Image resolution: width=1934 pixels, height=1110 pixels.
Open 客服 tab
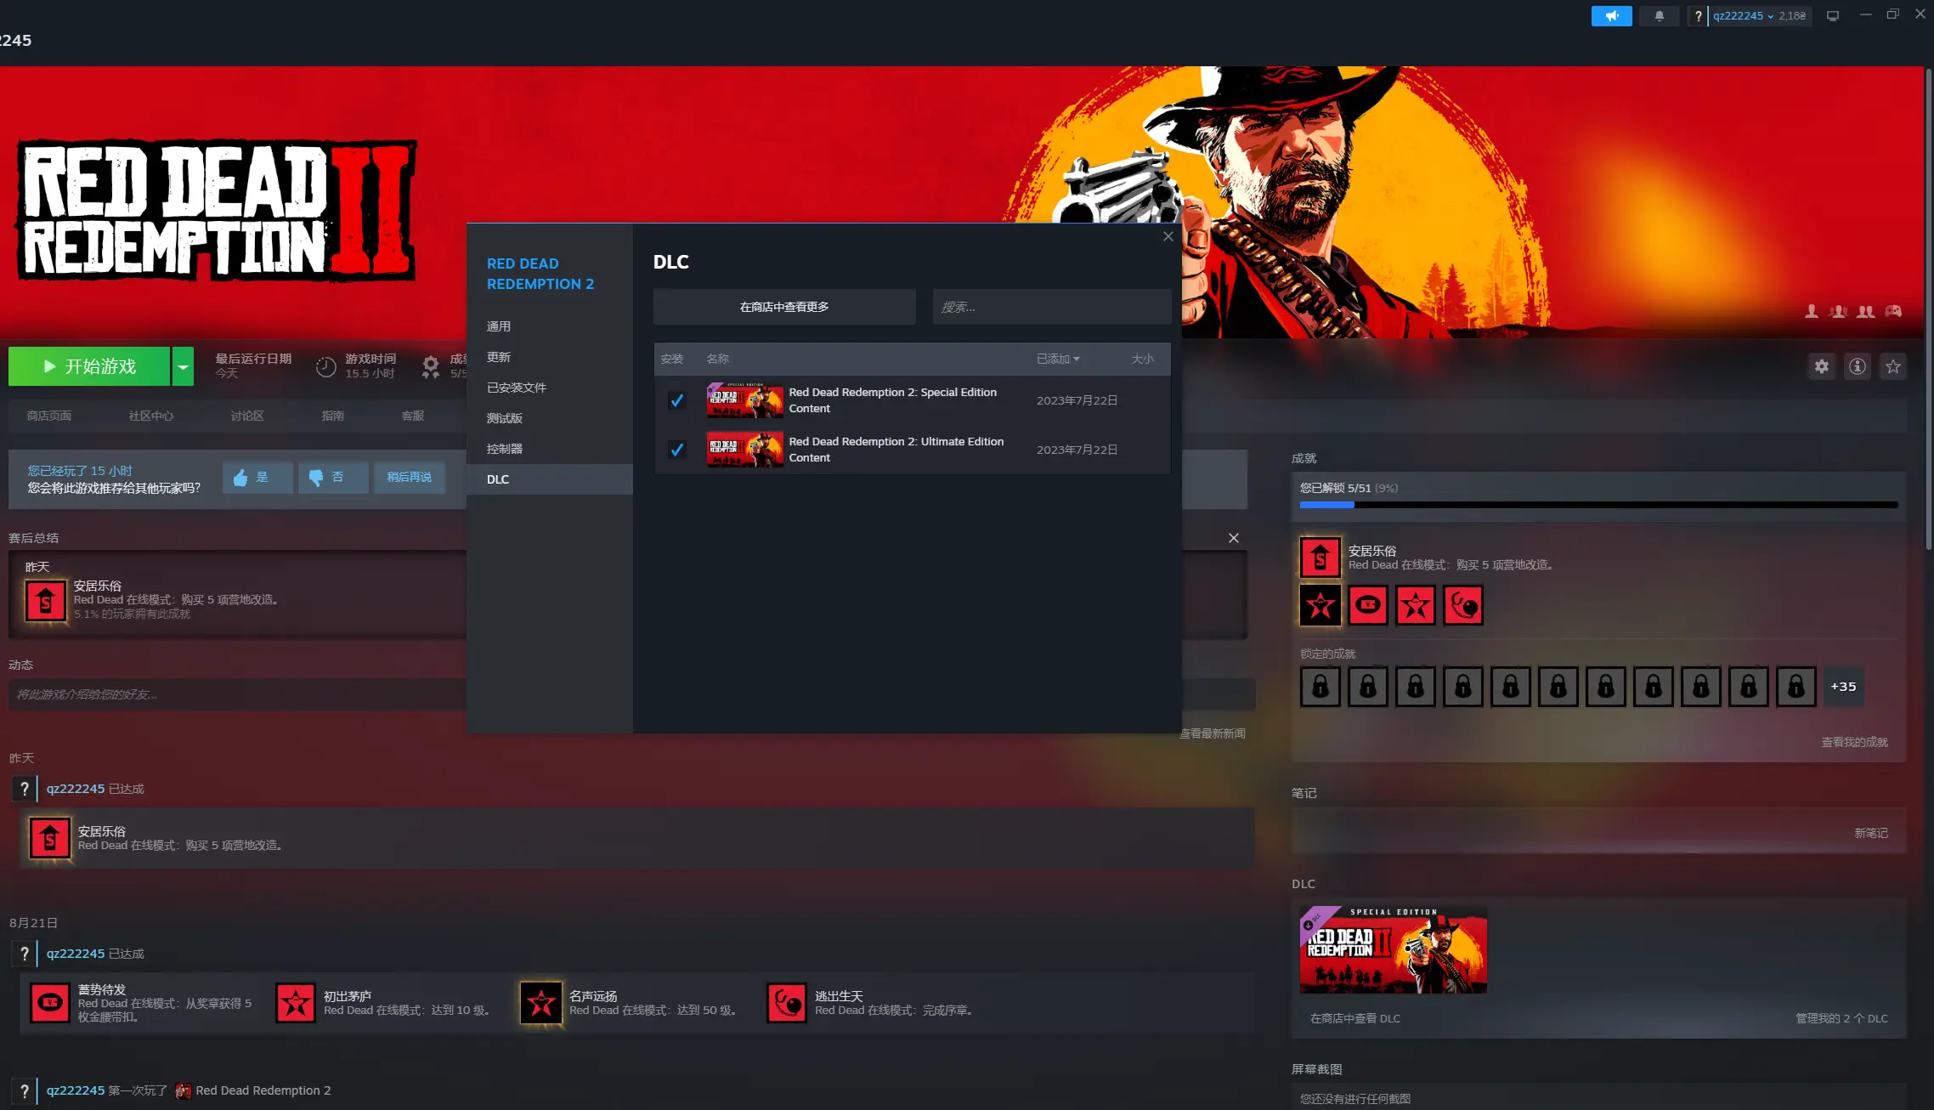[413, 416]
